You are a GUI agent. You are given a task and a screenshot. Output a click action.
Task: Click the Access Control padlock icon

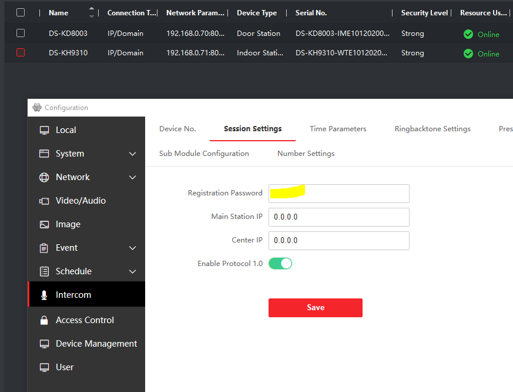[44, 320]
